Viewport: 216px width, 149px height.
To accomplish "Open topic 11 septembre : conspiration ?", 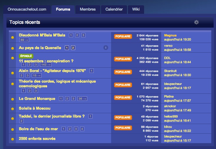I will (46, 61).
